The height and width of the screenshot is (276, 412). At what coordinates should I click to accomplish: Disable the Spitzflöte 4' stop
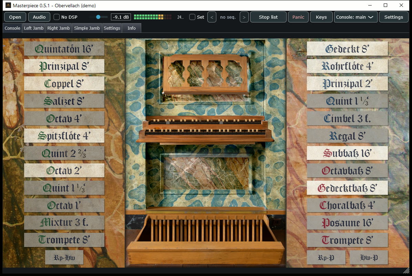click(x=64, y=136)
